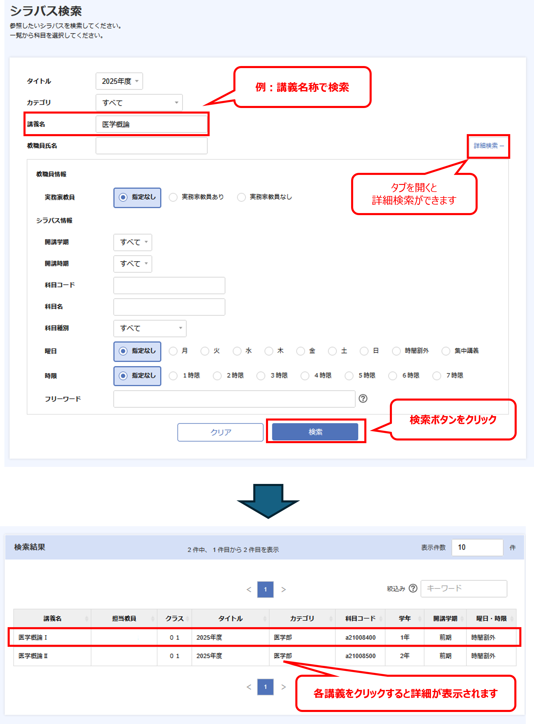Click page 1 in top pagination
The height and width of the screenshot is (724, 534).
265,589
